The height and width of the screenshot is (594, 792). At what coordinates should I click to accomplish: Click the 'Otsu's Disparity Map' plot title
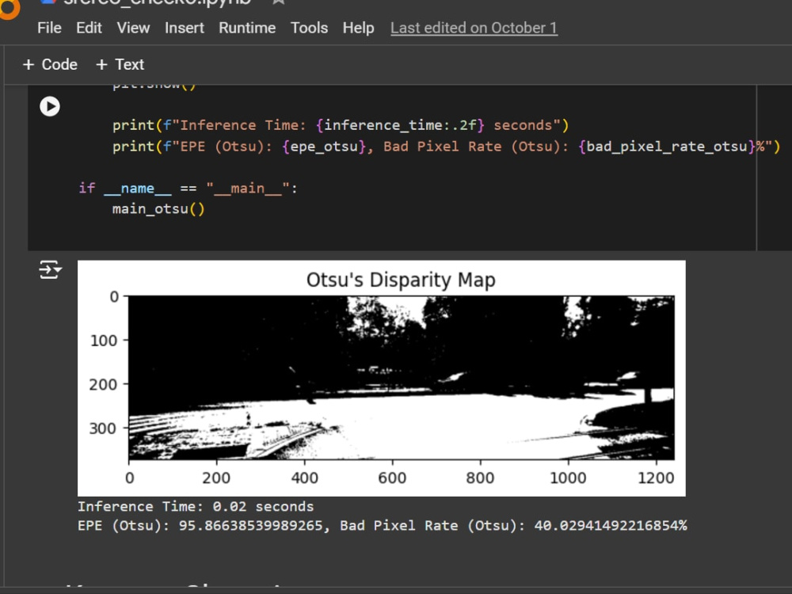click(x=401, y=280)
